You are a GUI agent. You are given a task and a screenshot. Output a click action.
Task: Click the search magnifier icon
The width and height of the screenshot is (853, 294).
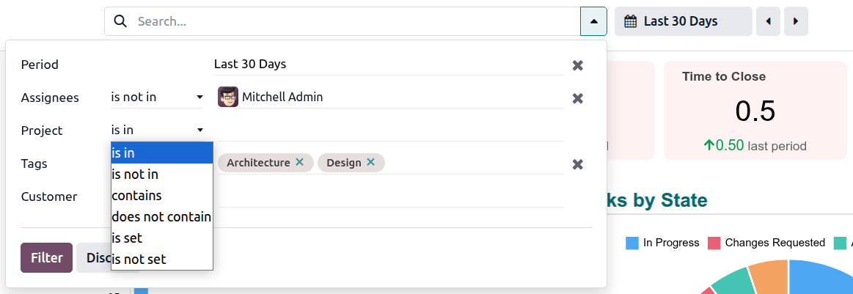pos(121,21)
